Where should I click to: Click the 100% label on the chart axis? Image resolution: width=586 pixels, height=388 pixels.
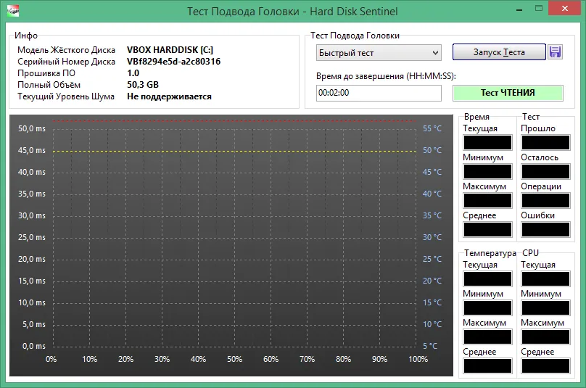418,359
